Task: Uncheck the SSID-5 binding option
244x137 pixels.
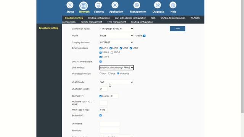Action: [x=101, y=57]
